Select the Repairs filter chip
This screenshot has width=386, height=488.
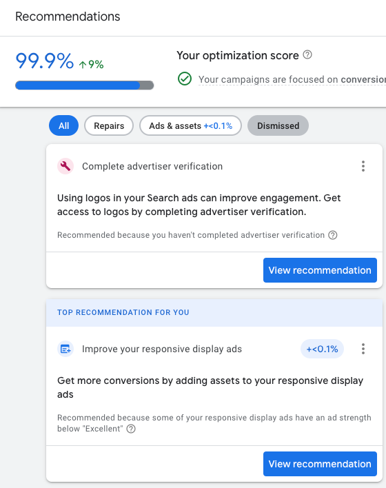tap(109, 125)
